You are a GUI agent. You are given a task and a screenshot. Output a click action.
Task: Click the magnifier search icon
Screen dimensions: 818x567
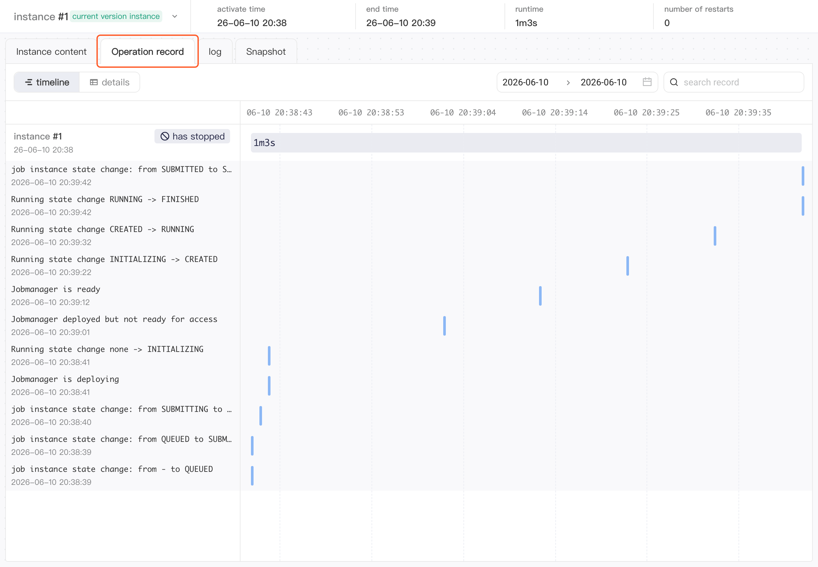(x=674, y=82)
